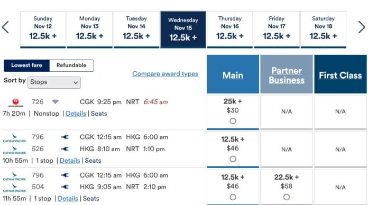Click aircraft icon next to first flight 796
This screenshot has height=205, width=368.
coord(65,137)
